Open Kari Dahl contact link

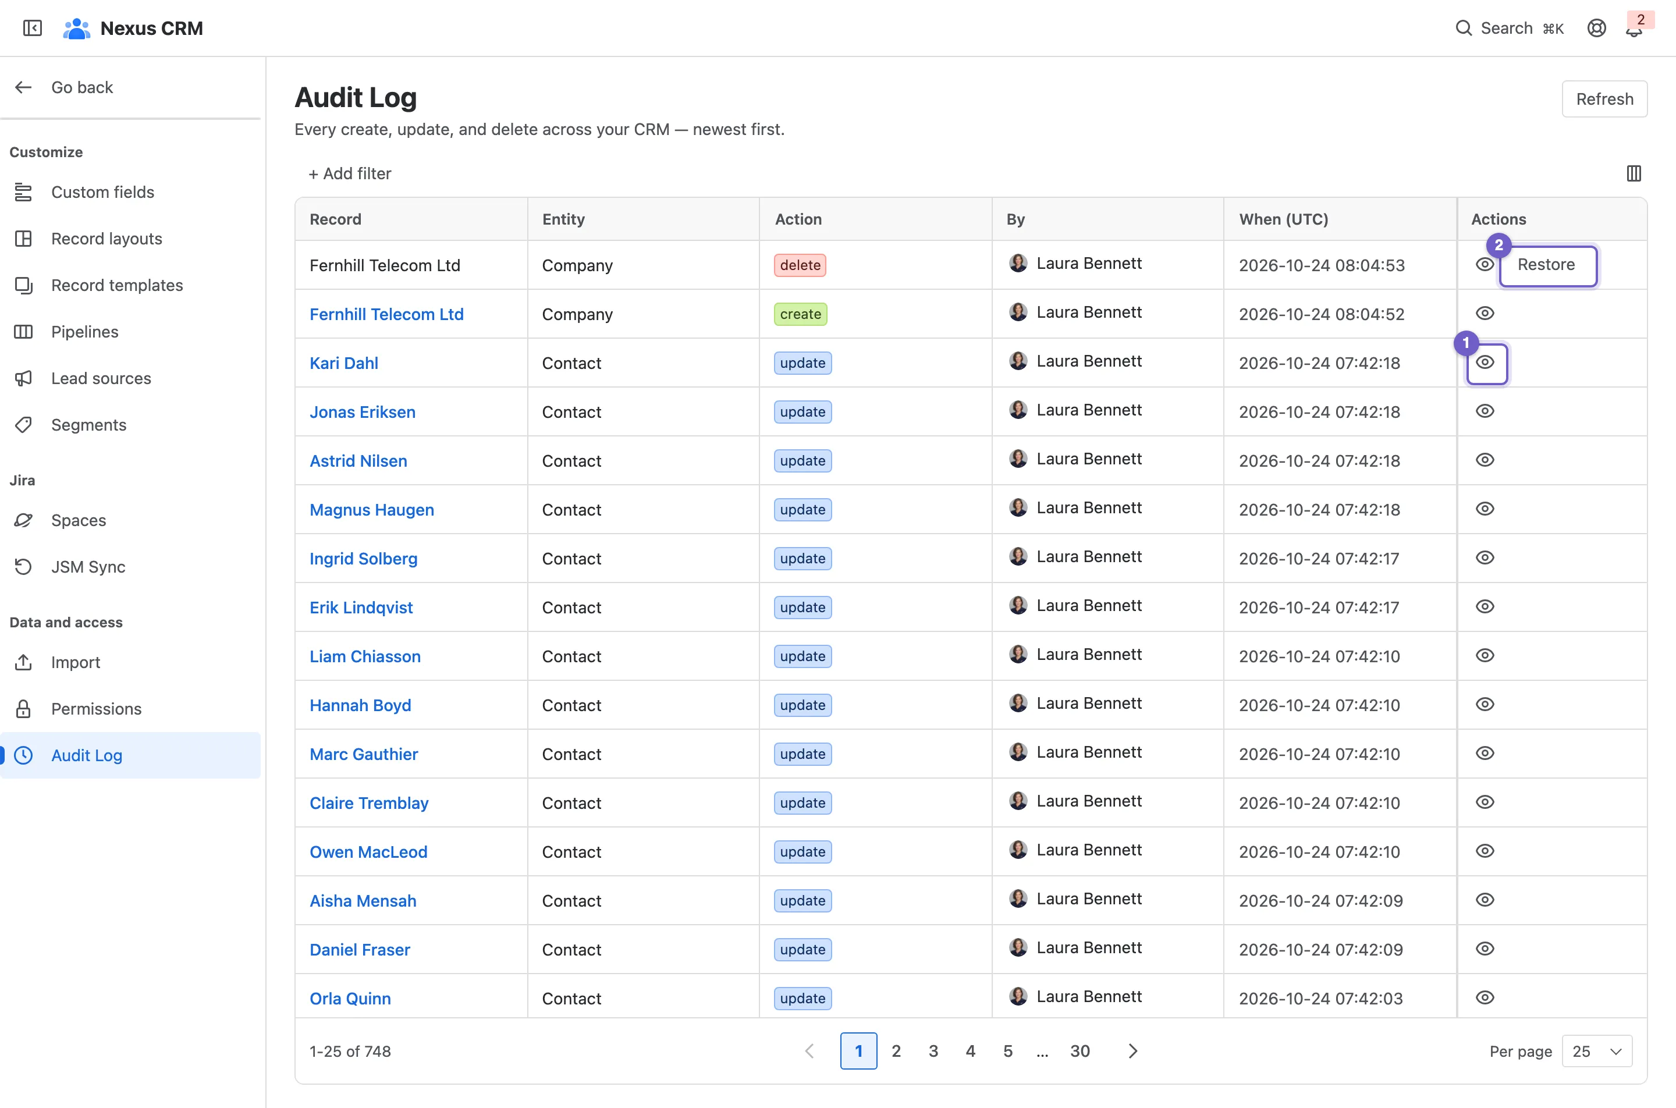click(x=344, y=363)
